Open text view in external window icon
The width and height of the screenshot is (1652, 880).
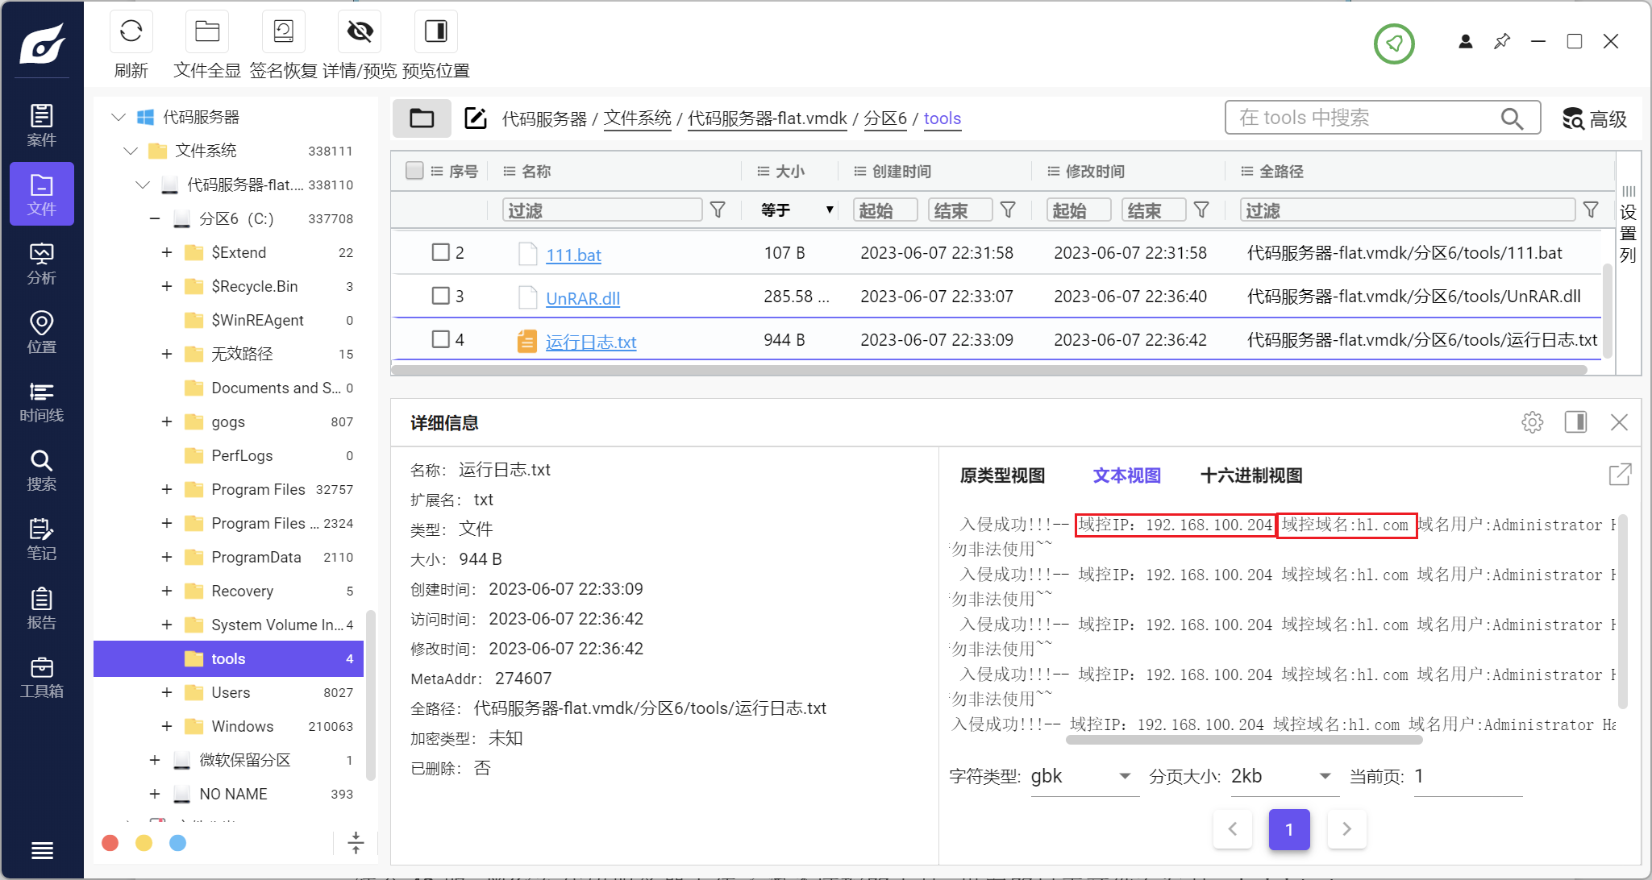1620,475
